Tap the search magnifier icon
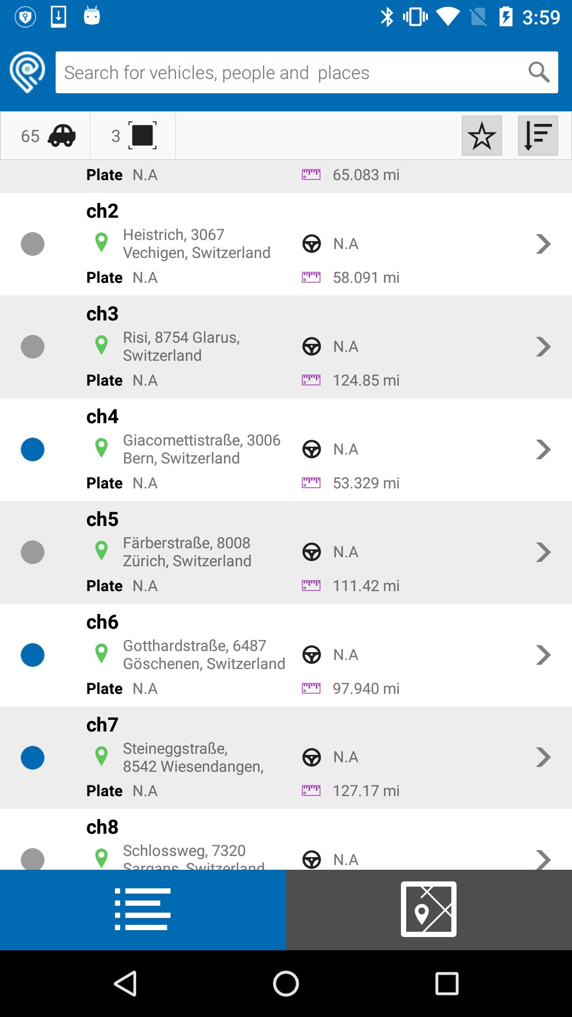Screen dimensions: 572x1017 point(539,72)
